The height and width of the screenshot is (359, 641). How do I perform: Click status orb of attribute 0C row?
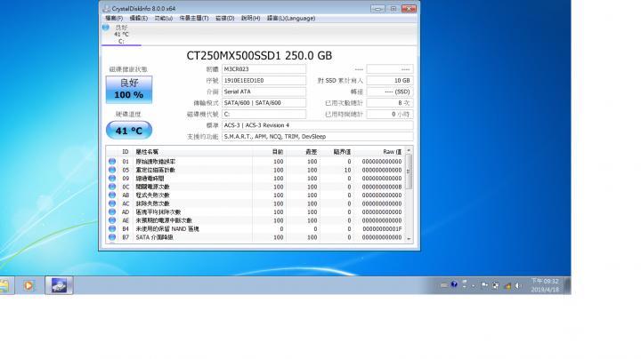pos(112,187)
